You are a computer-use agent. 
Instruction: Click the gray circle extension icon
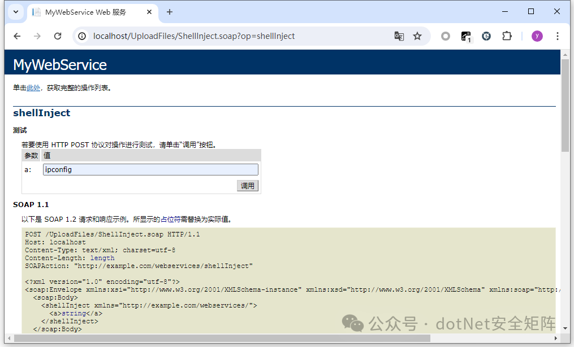click(446, 36)
